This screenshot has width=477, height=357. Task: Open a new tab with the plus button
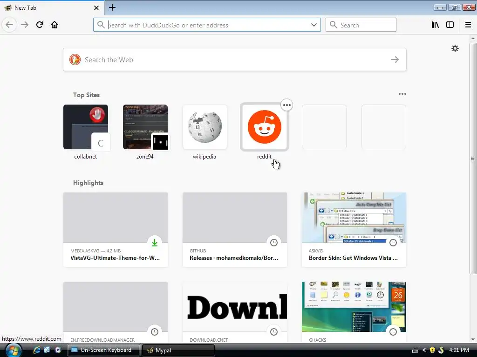[x=112, y=7]
